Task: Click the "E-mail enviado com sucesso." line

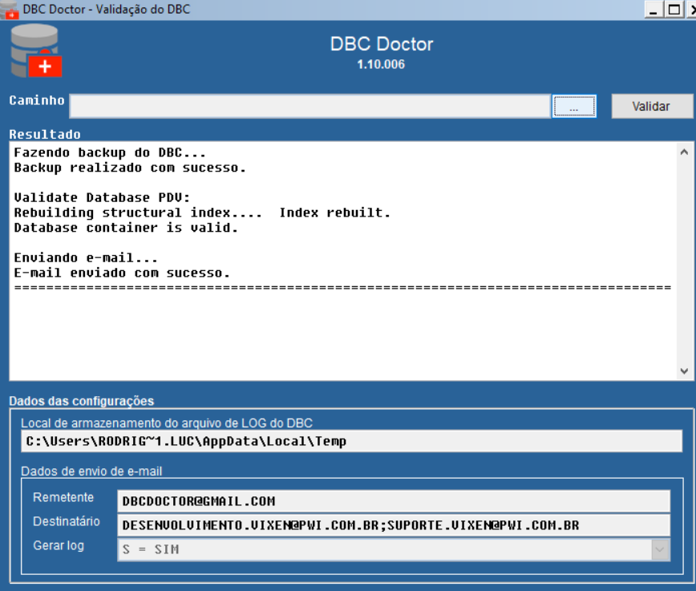Action: click(122, 273)
